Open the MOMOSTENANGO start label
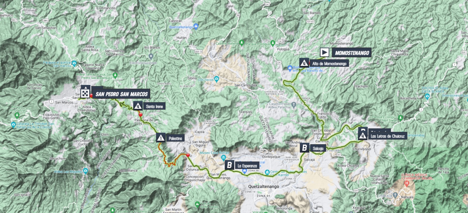 (352, 53)
